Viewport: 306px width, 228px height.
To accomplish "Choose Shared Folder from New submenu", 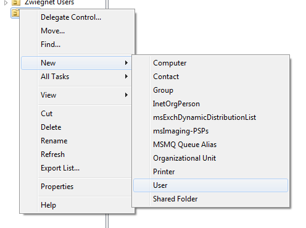I will click(210, 199).
